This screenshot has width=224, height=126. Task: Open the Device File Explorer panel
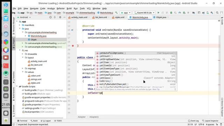[222, 107]
